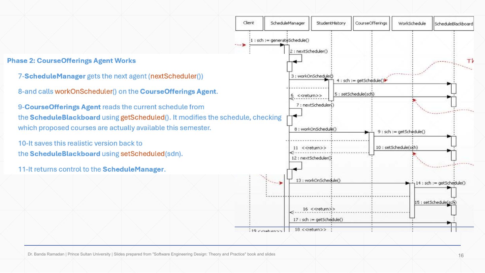The height and width of the screenshot is (273, 485).
Task: Select the message label "10 : setSchedule(sch)"
Action: pos(397,147)
